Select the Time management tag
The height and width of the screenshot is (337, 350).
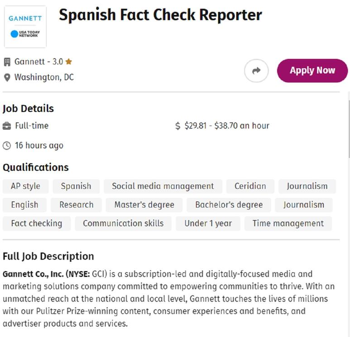pos(288,223)
